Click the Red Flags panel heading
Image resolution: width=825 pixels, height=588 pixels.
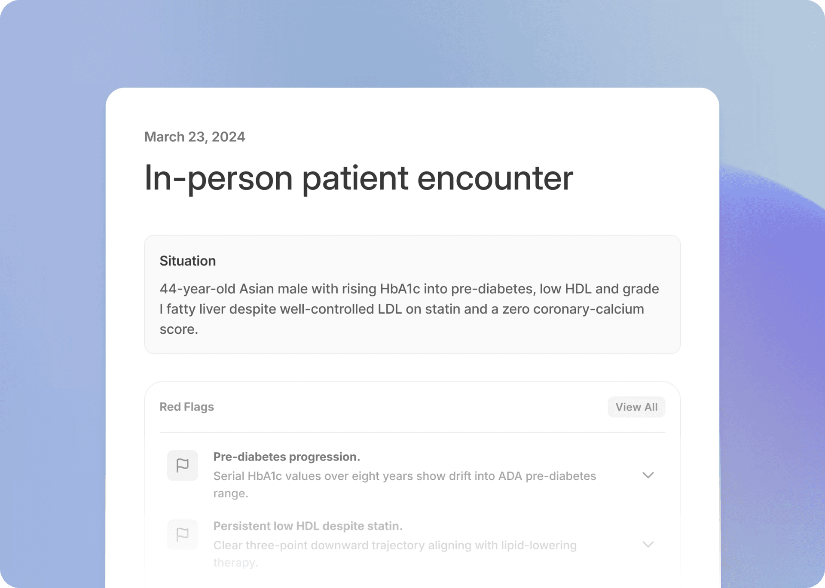coord(186,407)
